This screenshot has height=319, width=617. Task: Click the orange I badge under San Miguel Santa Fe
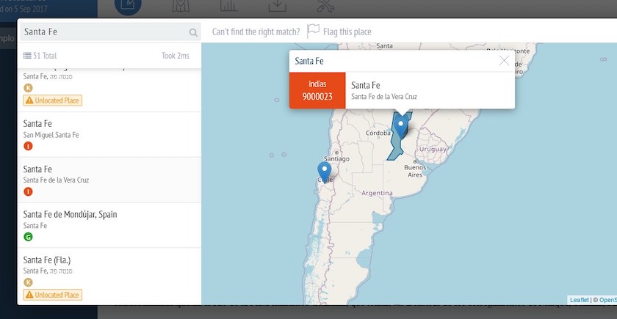(28, 146)
